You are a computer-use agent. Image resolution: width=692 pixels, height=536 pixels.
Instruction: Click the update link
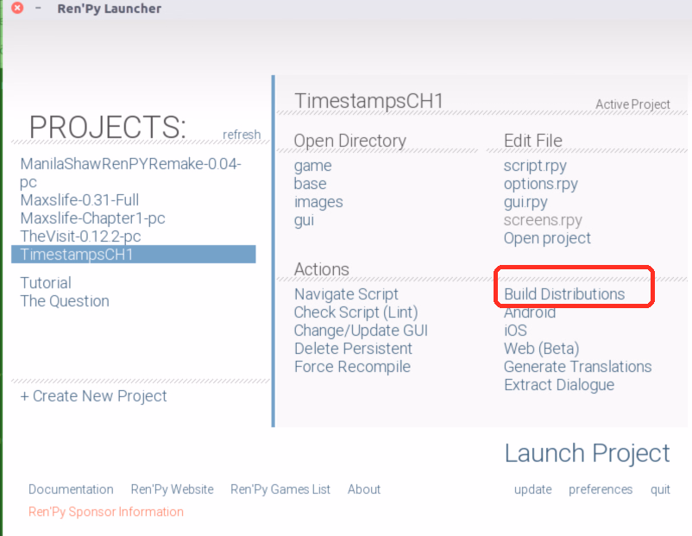pyautogui.click(x=532, y=489)
